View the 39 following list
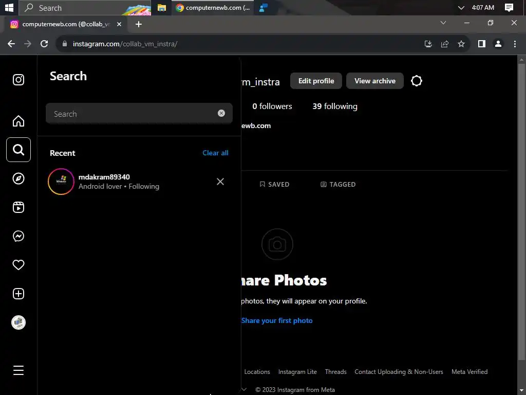526x395 pixels. [335, 106]
